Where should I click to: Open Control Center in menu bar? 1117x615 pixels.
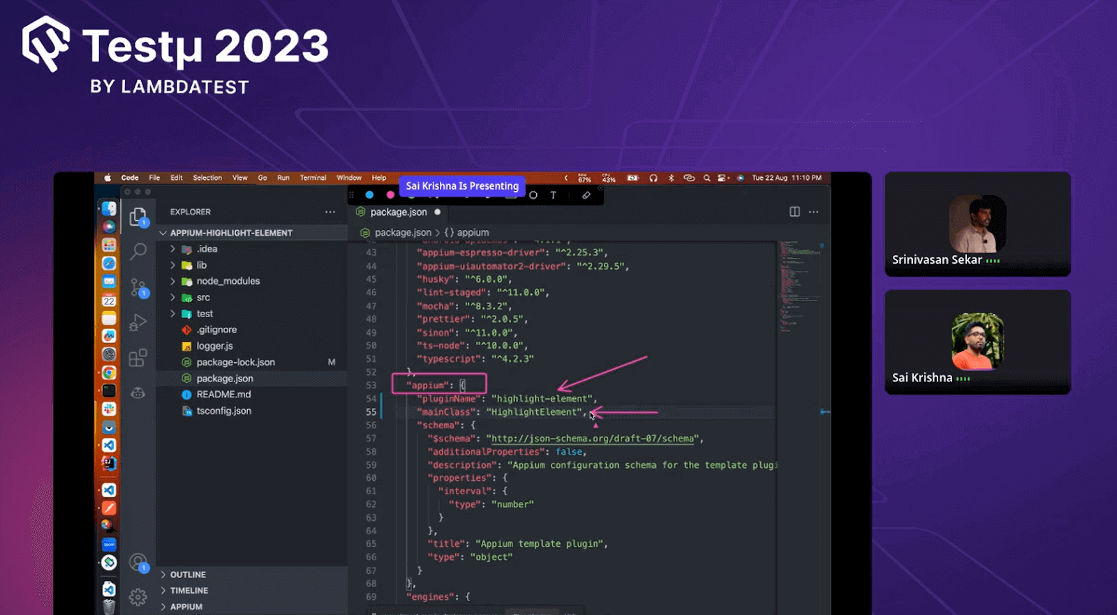point(723,179)
